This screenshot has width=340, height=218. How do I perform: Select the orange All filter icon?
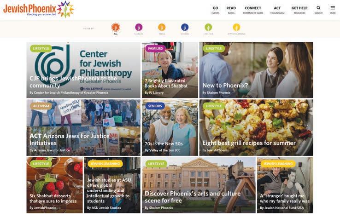point(116,28)
